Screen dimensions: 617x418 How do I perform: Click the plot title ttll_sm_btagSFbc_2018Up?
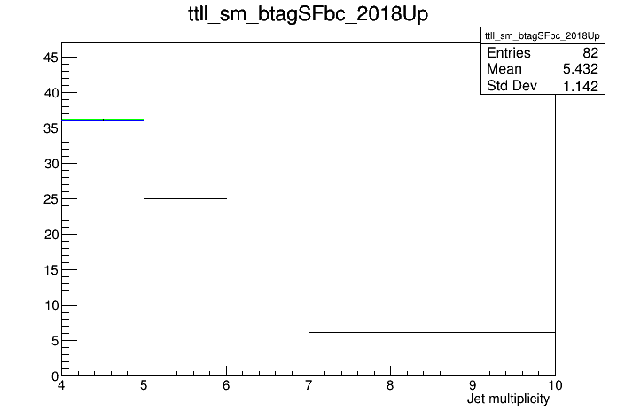point(308,14)
